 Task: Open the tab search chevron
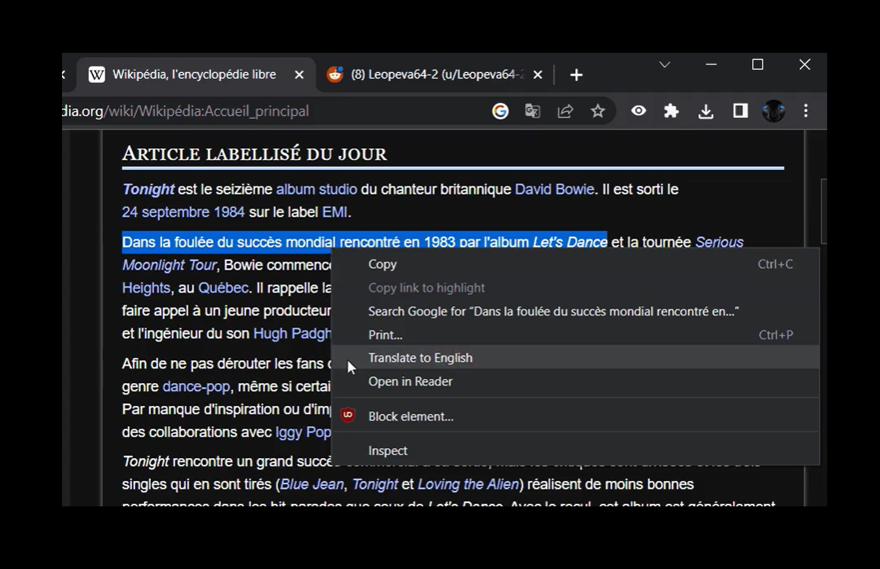tap(665, 65)
